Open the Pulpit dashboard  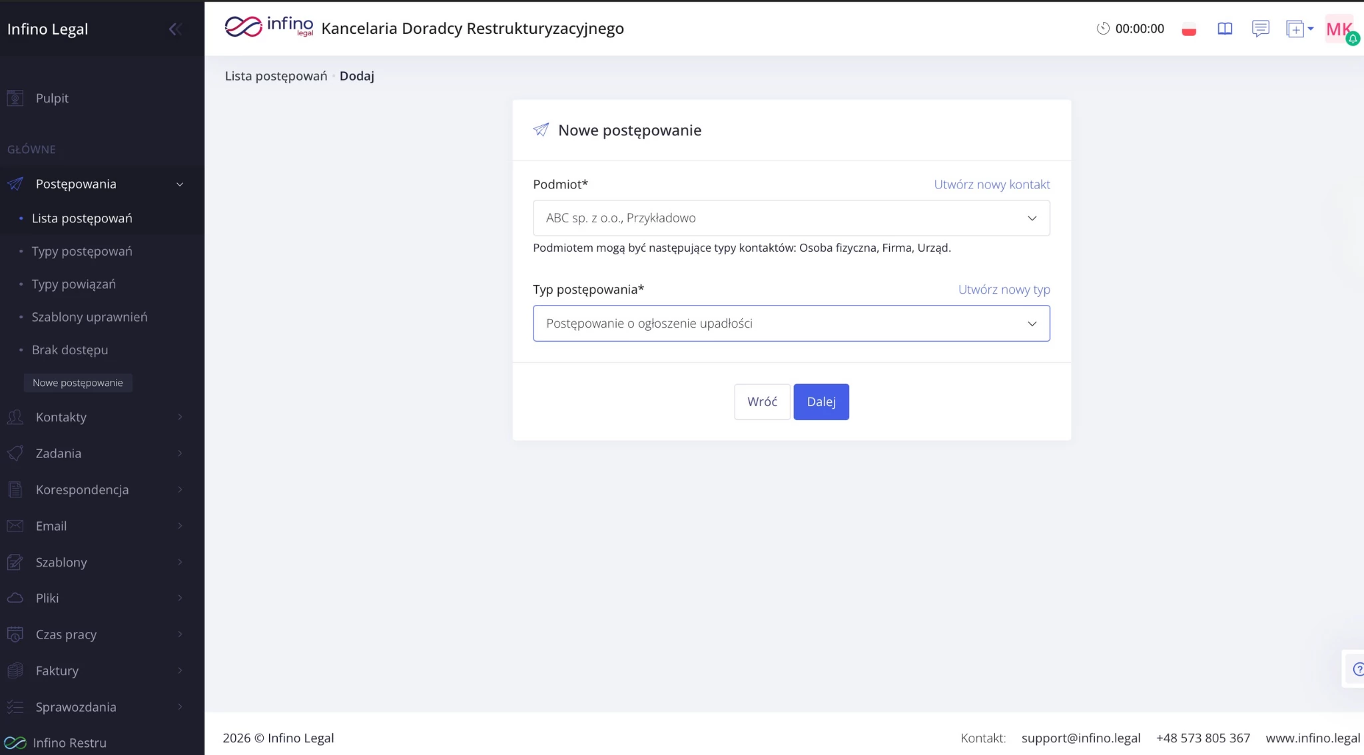coord(52,98)
